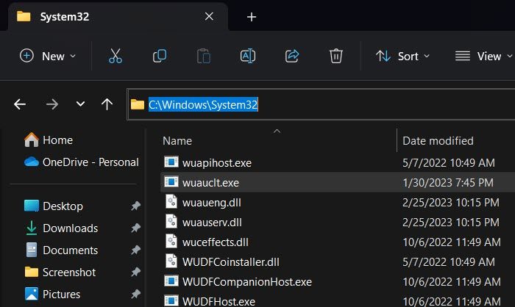The height and width of the screenshot is (307, 515).
Task: Click the Copy icon in toolbar
Action: click(159, 56)
